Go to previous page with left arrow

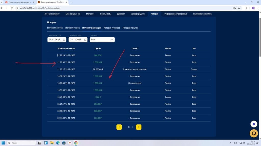pos(119,127)
